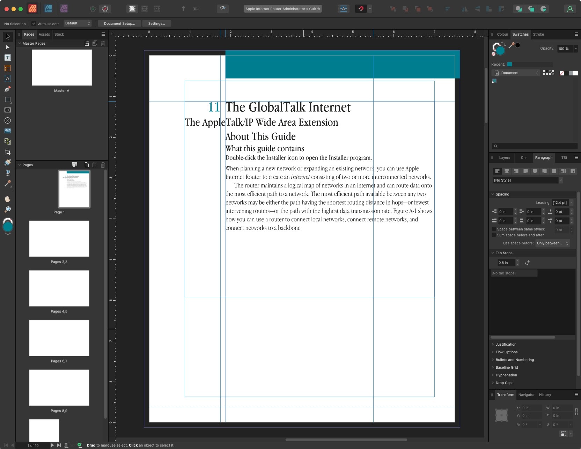
Task: Switch to the Stroke tab
Action: coord(538,34)
